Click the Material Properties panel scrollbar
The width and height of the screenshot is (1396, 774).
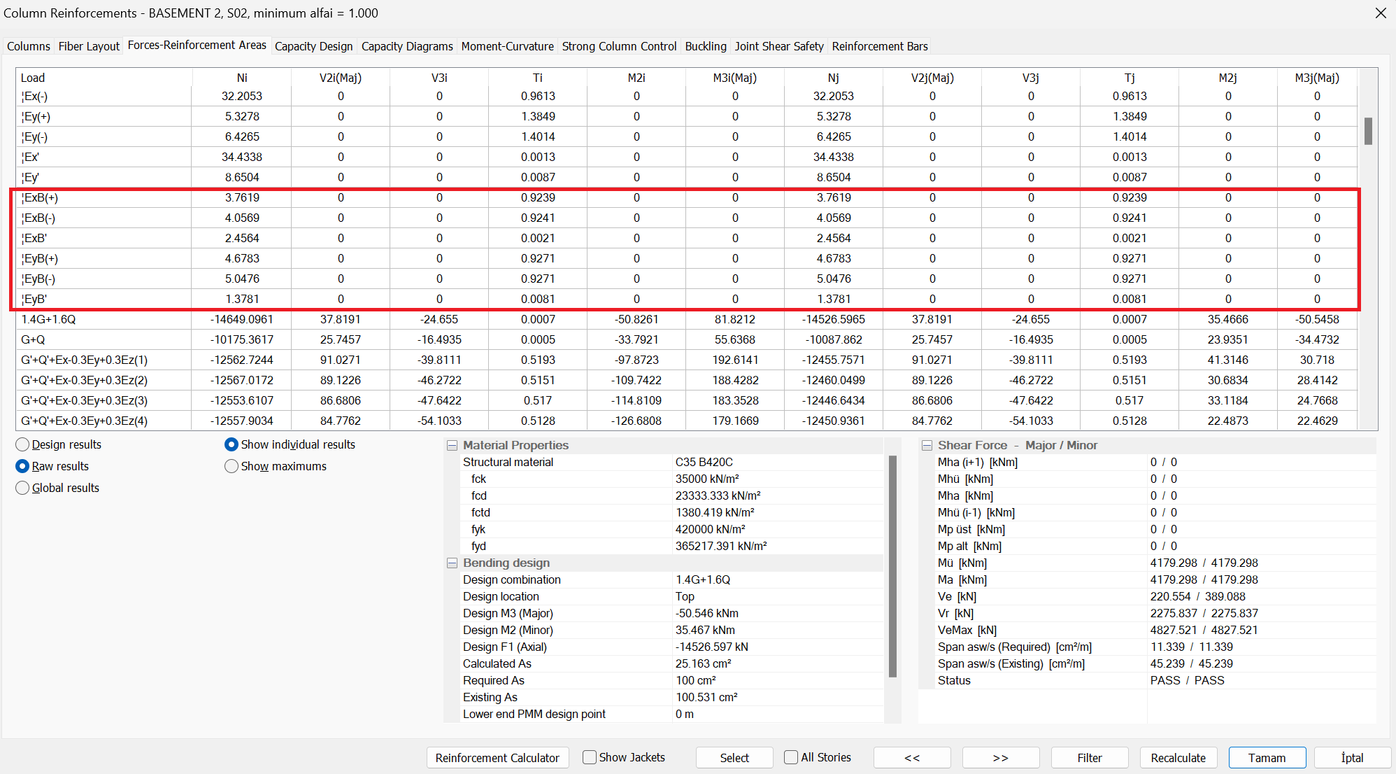pyautogui.click(x=892, y=567)
